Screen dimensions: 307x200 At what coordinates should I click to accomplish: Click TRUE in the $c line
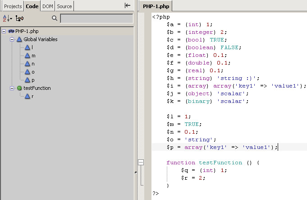click(217, 40)
